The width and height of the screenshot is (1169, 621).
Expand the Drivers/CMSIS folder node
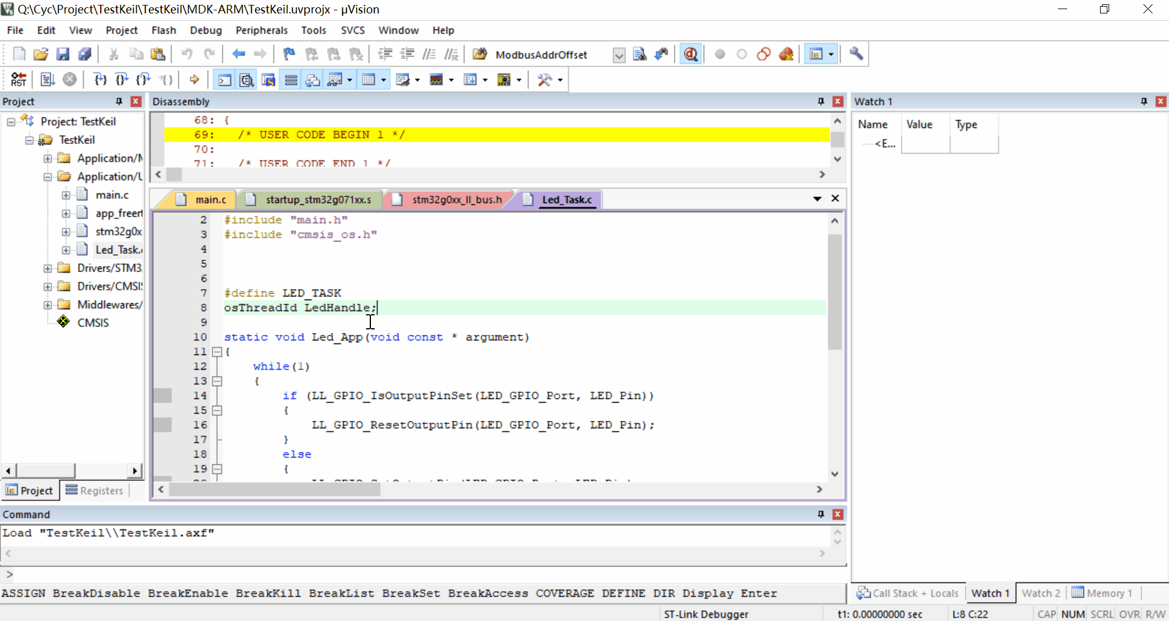point(48,286)
